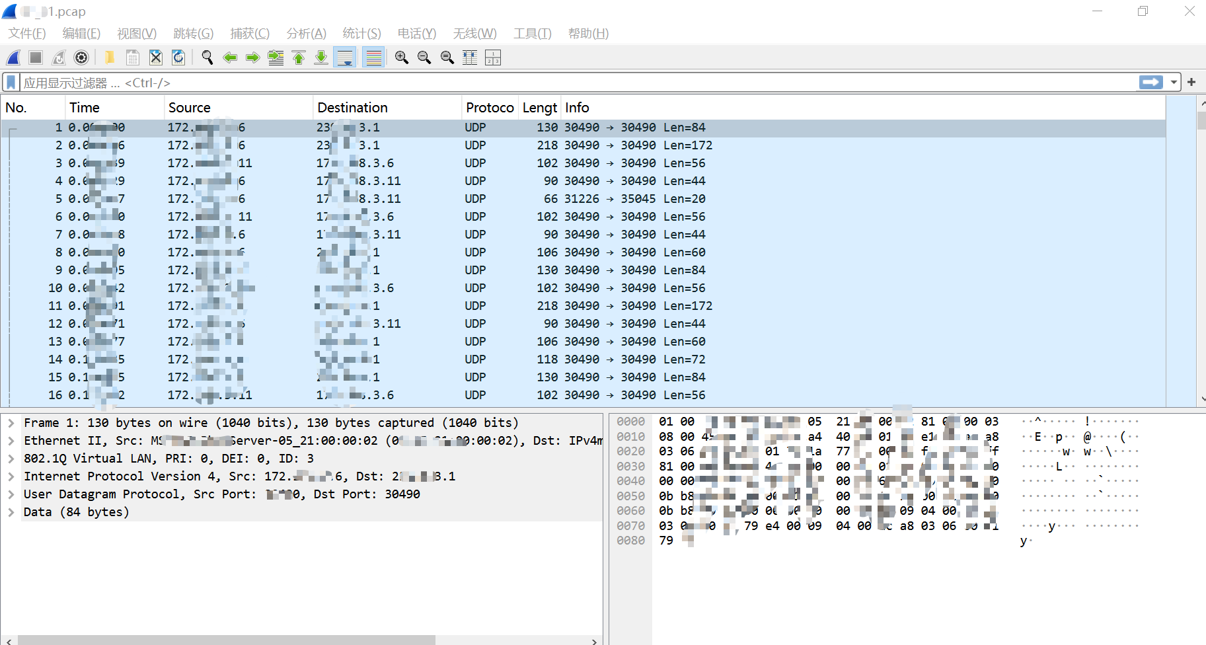
Task: Open the 编辑(E) menu
Action: (x=81, y=34)
